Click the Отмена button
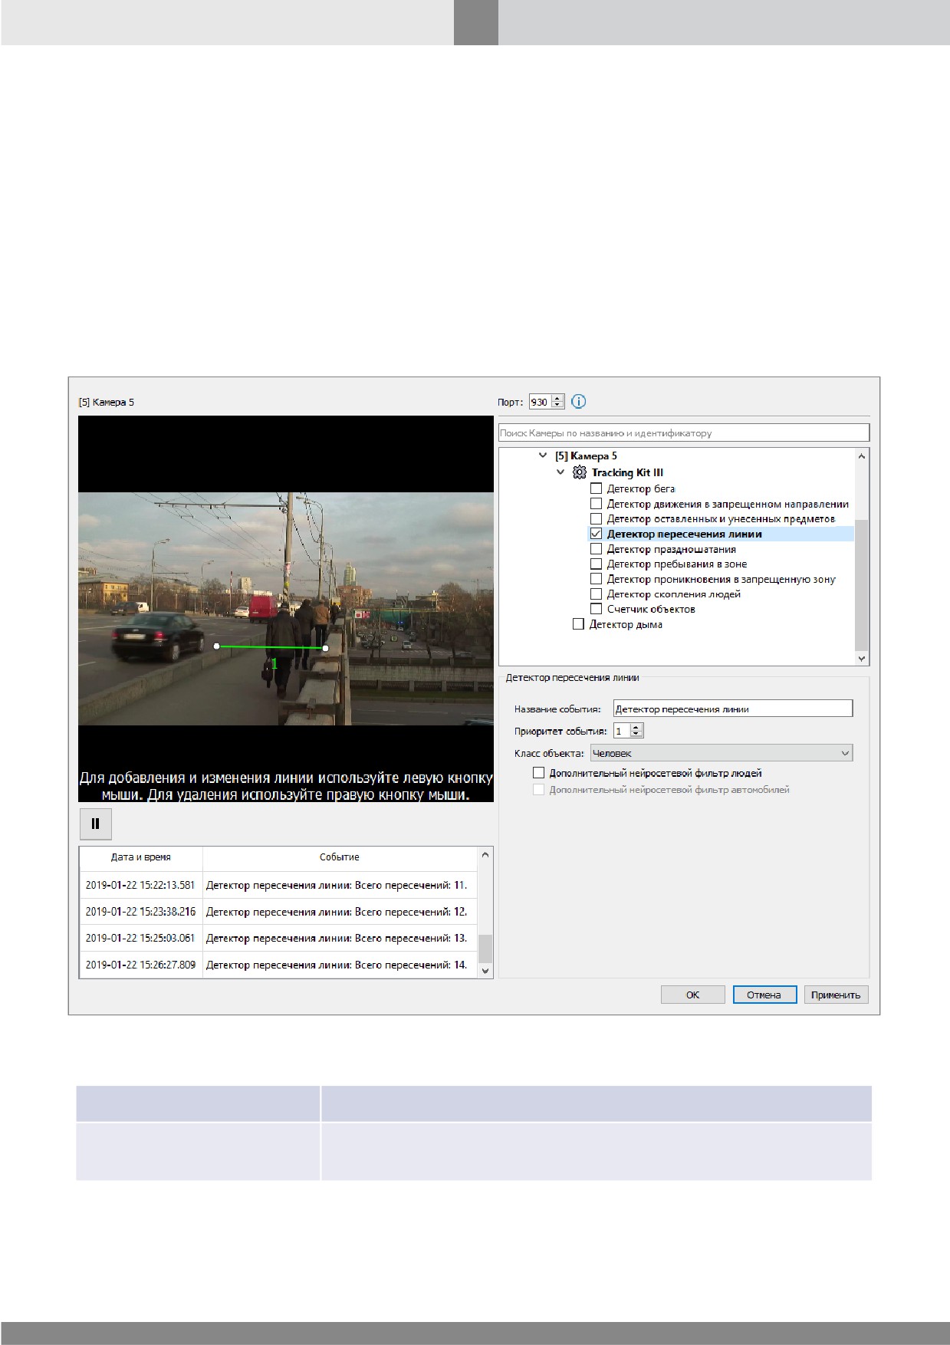The image size is (950, 1345). pos(764,995)
